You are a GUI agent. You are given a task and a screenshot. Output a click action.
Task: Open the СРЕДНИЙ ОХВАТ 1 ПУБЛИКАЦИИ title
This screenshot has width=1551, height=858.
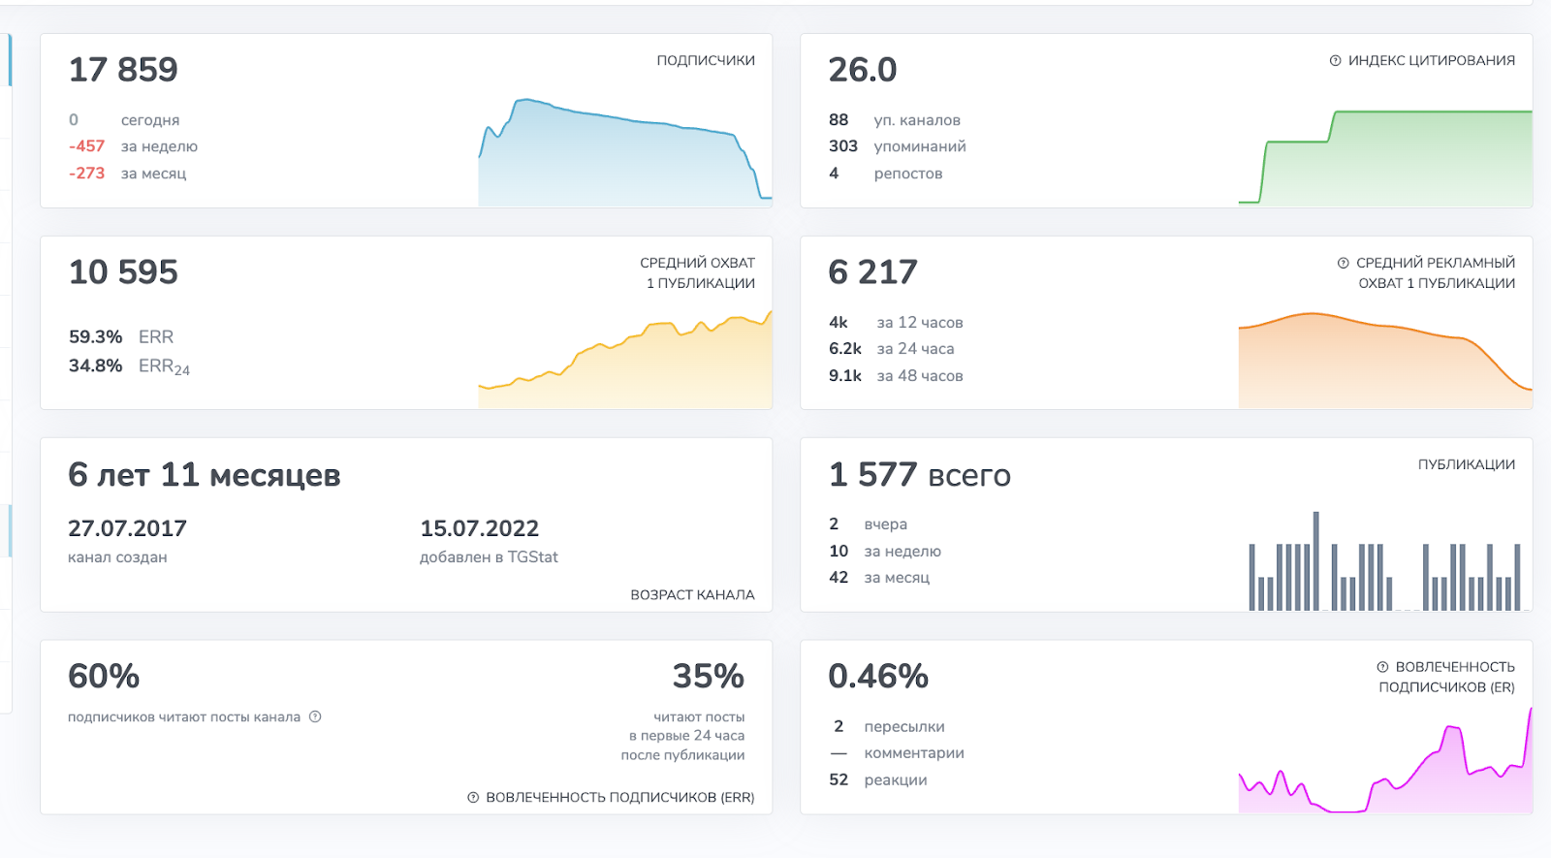tap(698, 272)
